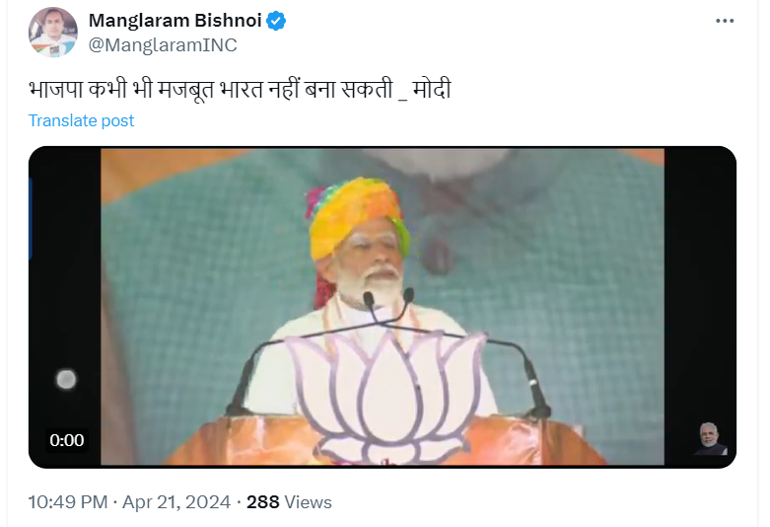The height and width of the screenshot is (527, 770).
Task: Click the blue verified checkmark badge
Action: (276, 21)
